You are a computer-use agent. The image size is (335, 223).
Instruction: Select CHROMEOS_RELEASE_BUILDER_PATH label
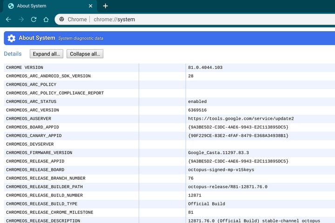pos(45,187)
